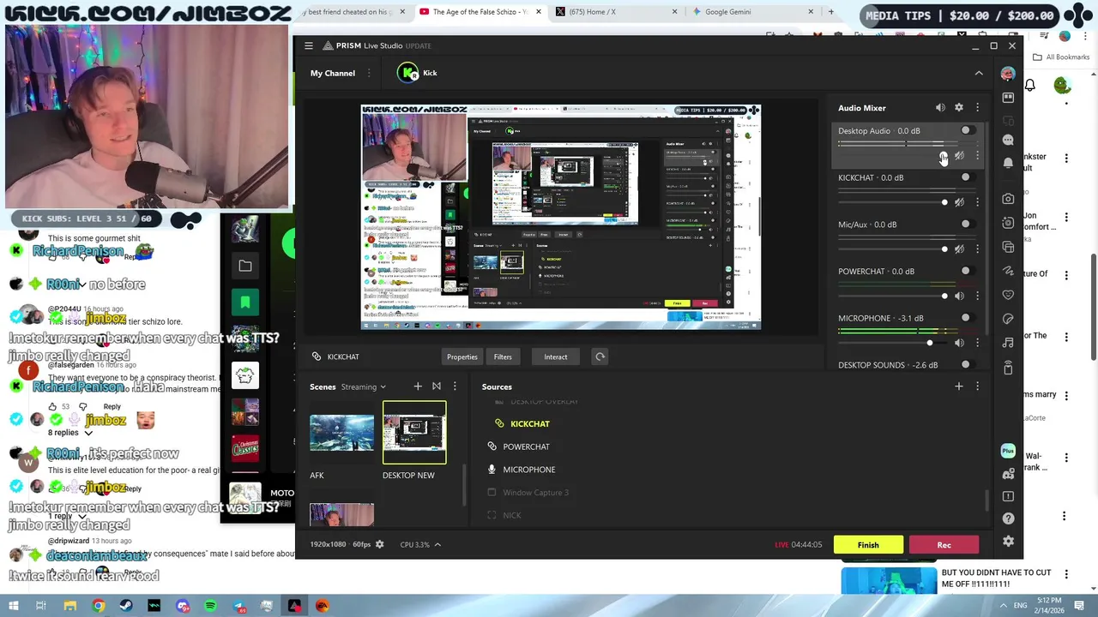Toggle the POWERCHAT audio switch

(x=967, y=271)
